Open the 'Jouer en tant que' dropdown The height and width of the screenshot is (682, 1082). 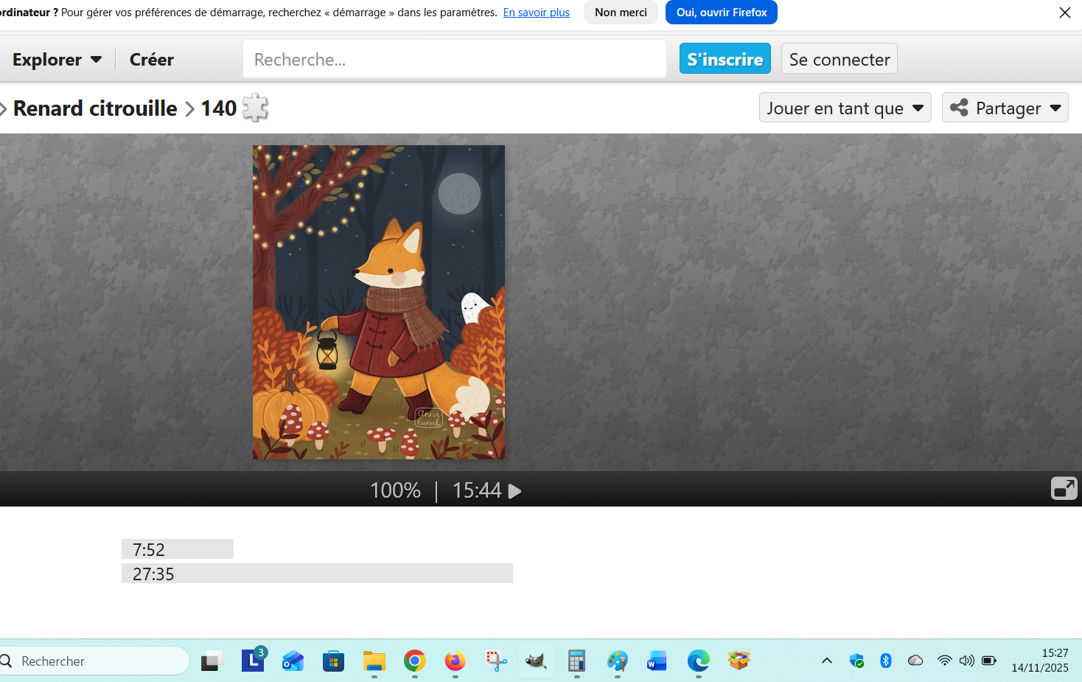tap(845, 108)
